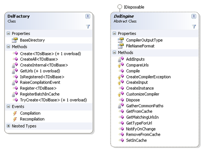Select the BaseDirectory property name
This screenshot has width=203, height=151.
tap(32, 40)
